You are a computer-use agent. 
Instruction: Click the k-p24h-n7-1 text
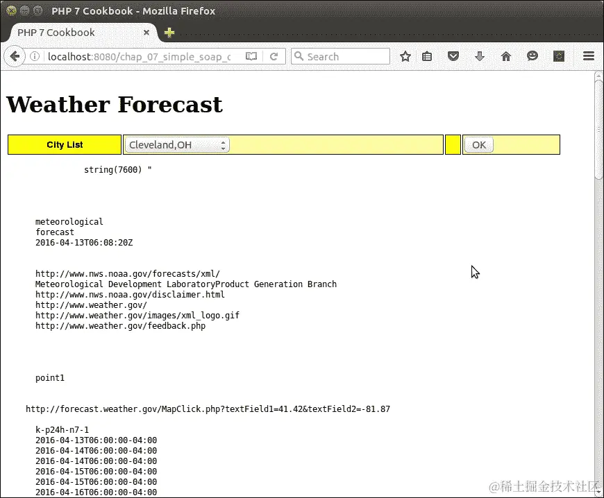point(62,429)
